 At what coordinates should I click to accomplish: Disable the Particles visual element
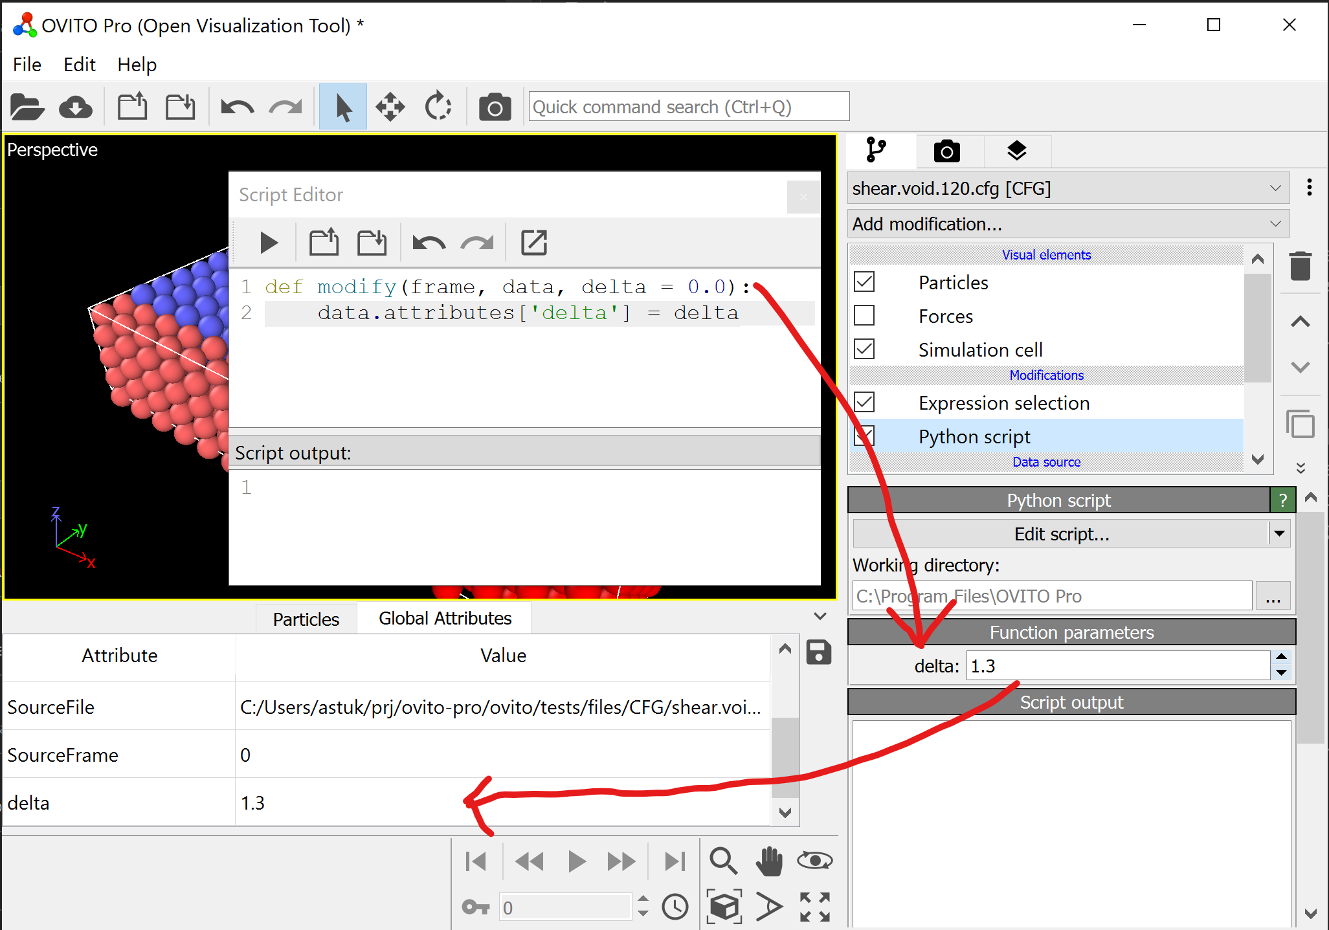(x=864, y=282)
